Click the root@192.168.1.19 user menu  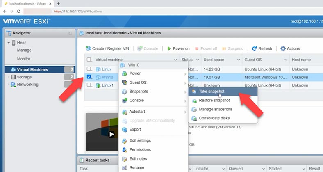tap(307, 21)
